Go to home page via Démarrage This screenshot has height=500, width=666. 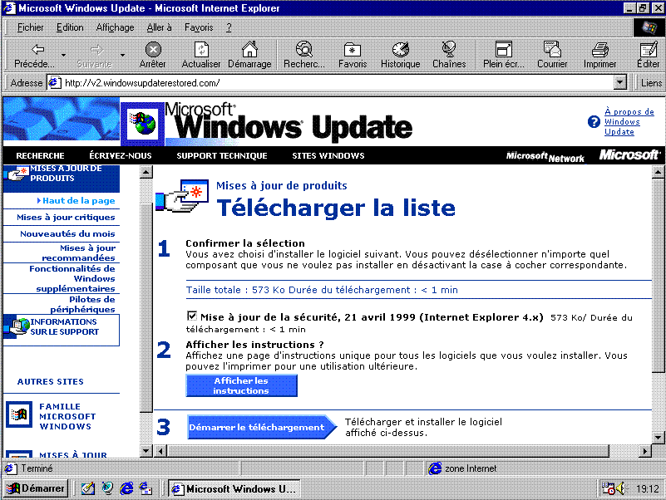pos(249,55)
